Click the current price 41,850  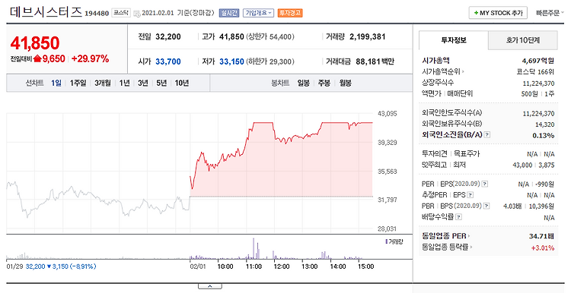click(35, 43)
